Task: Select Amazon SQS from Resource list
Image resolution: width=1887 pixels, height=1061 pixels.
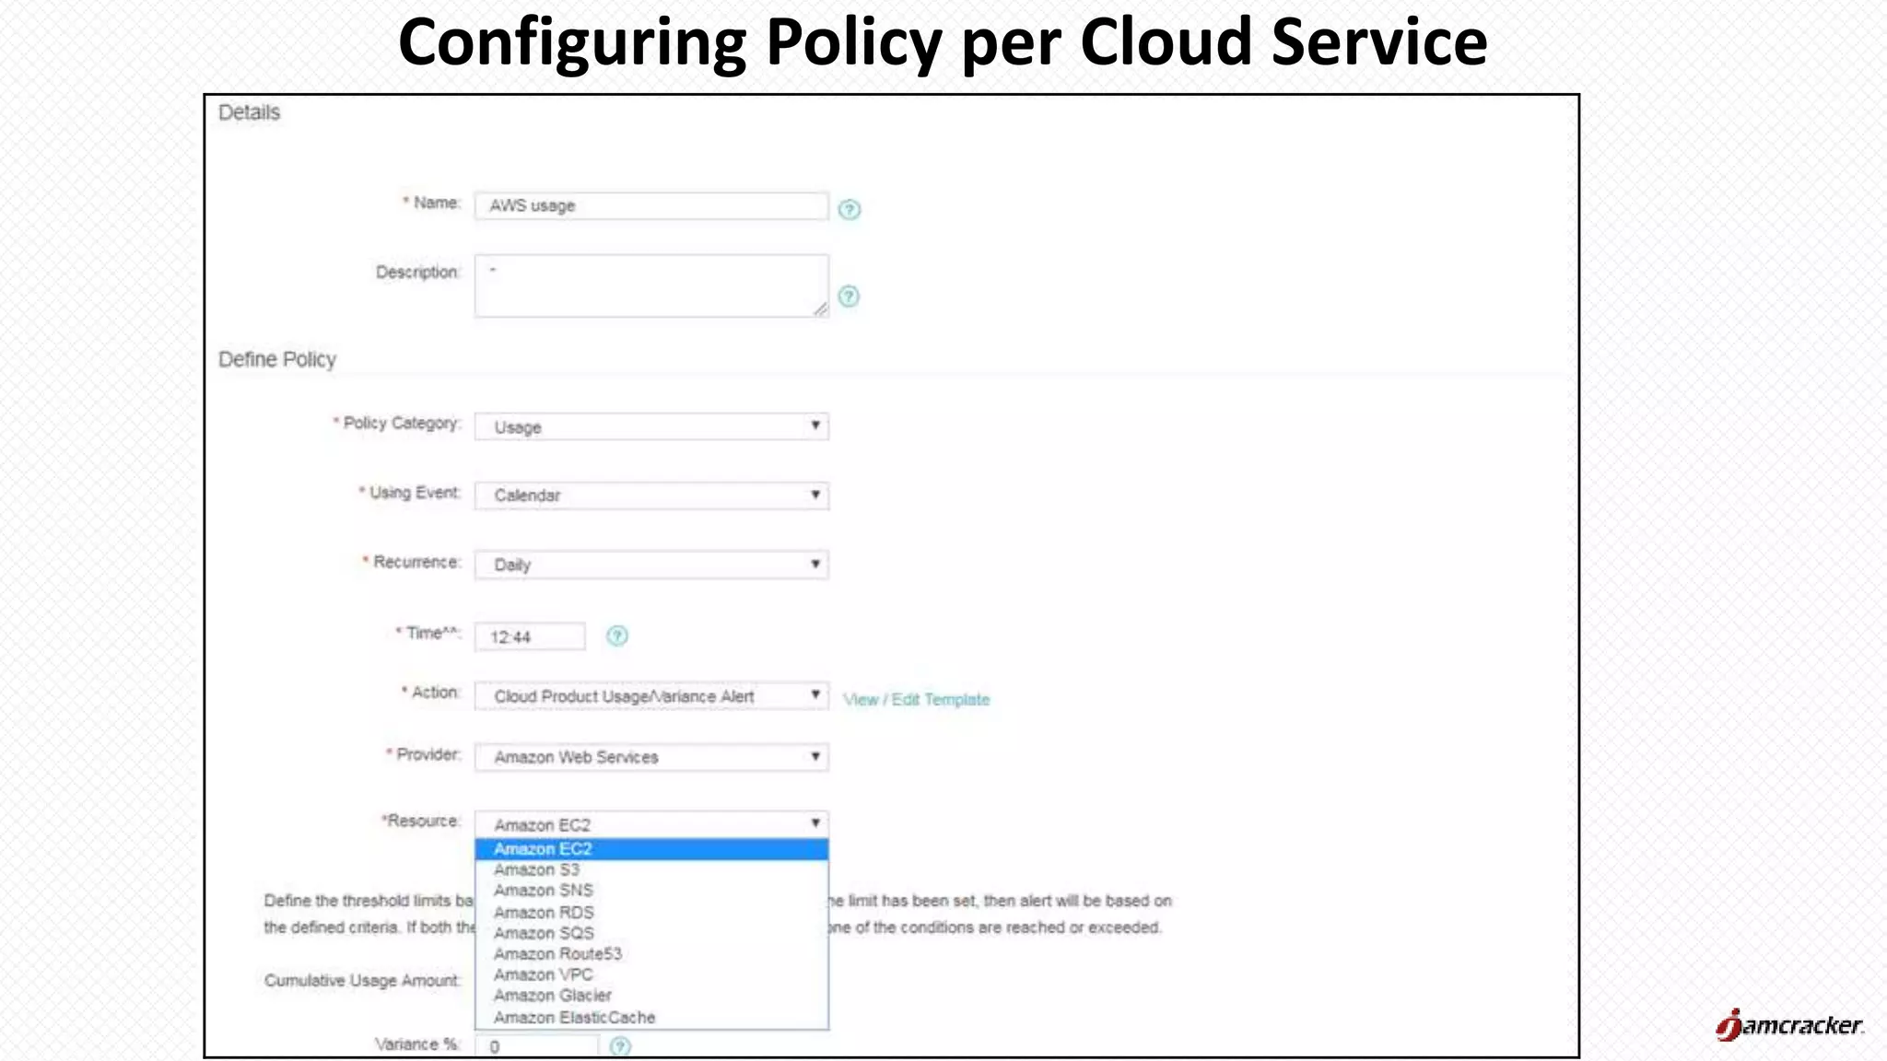Action: pyautogui.click(x=651, y=933)
